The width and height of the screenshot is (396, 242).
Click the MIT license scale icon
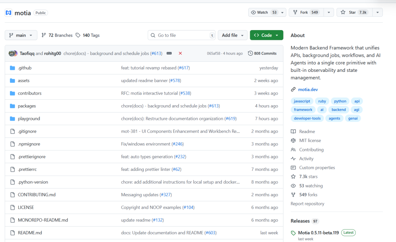coord(293,140)
